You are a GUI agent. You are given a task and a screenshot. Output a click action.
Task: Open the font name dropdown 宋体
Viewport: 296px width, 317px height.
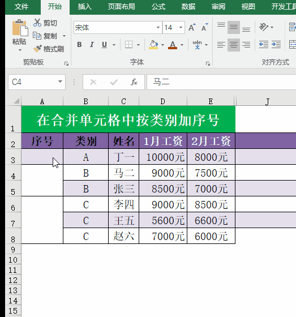158,27
